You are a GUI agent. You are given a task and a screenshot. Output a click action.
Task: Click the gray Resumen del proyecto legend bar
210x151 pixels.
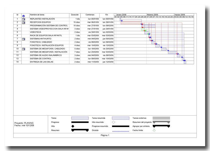pos(161,122)
